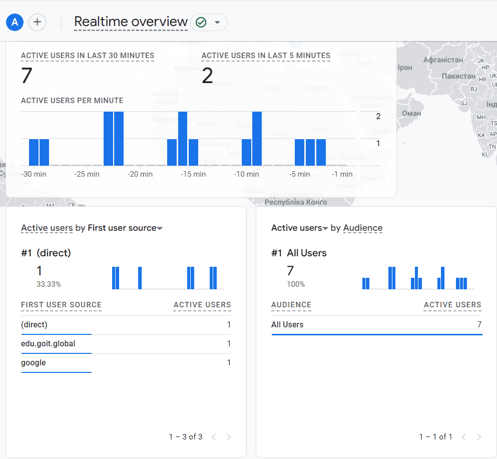Click the tall bar near -10 min
The image size is (497, 459).
(257, 139)
